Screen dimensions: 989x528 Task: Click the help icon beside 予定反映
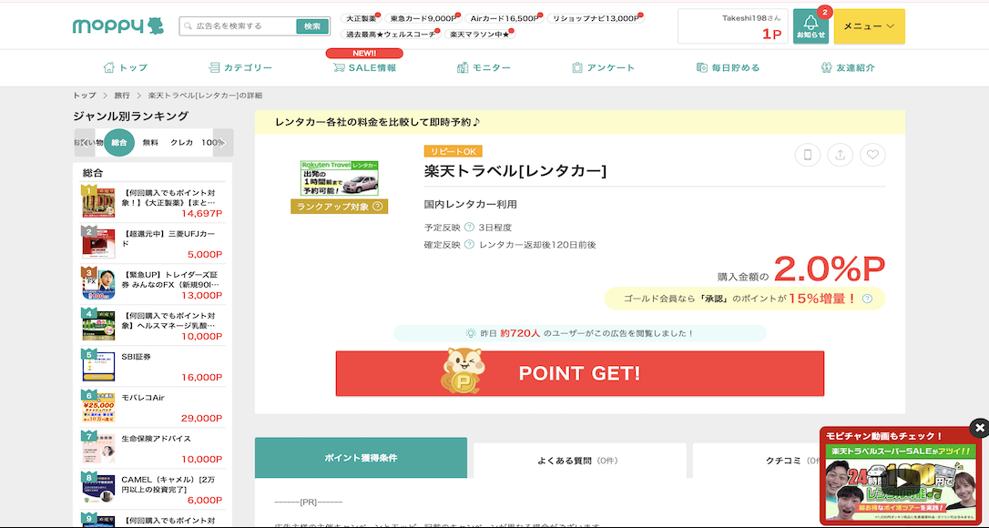(469, 228)
